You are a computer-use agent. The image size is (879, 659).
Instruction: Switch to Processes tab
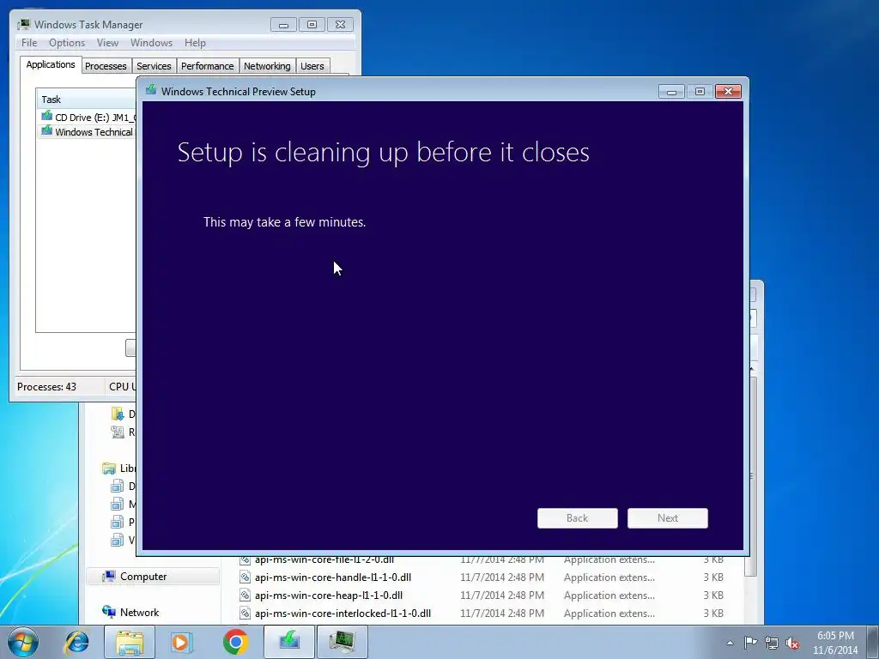point(106,66)
